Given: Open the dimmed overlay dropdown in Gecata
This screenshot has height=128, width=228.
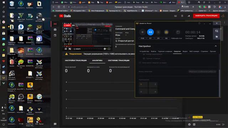Looking at the screenshot, I should (202, 71).
